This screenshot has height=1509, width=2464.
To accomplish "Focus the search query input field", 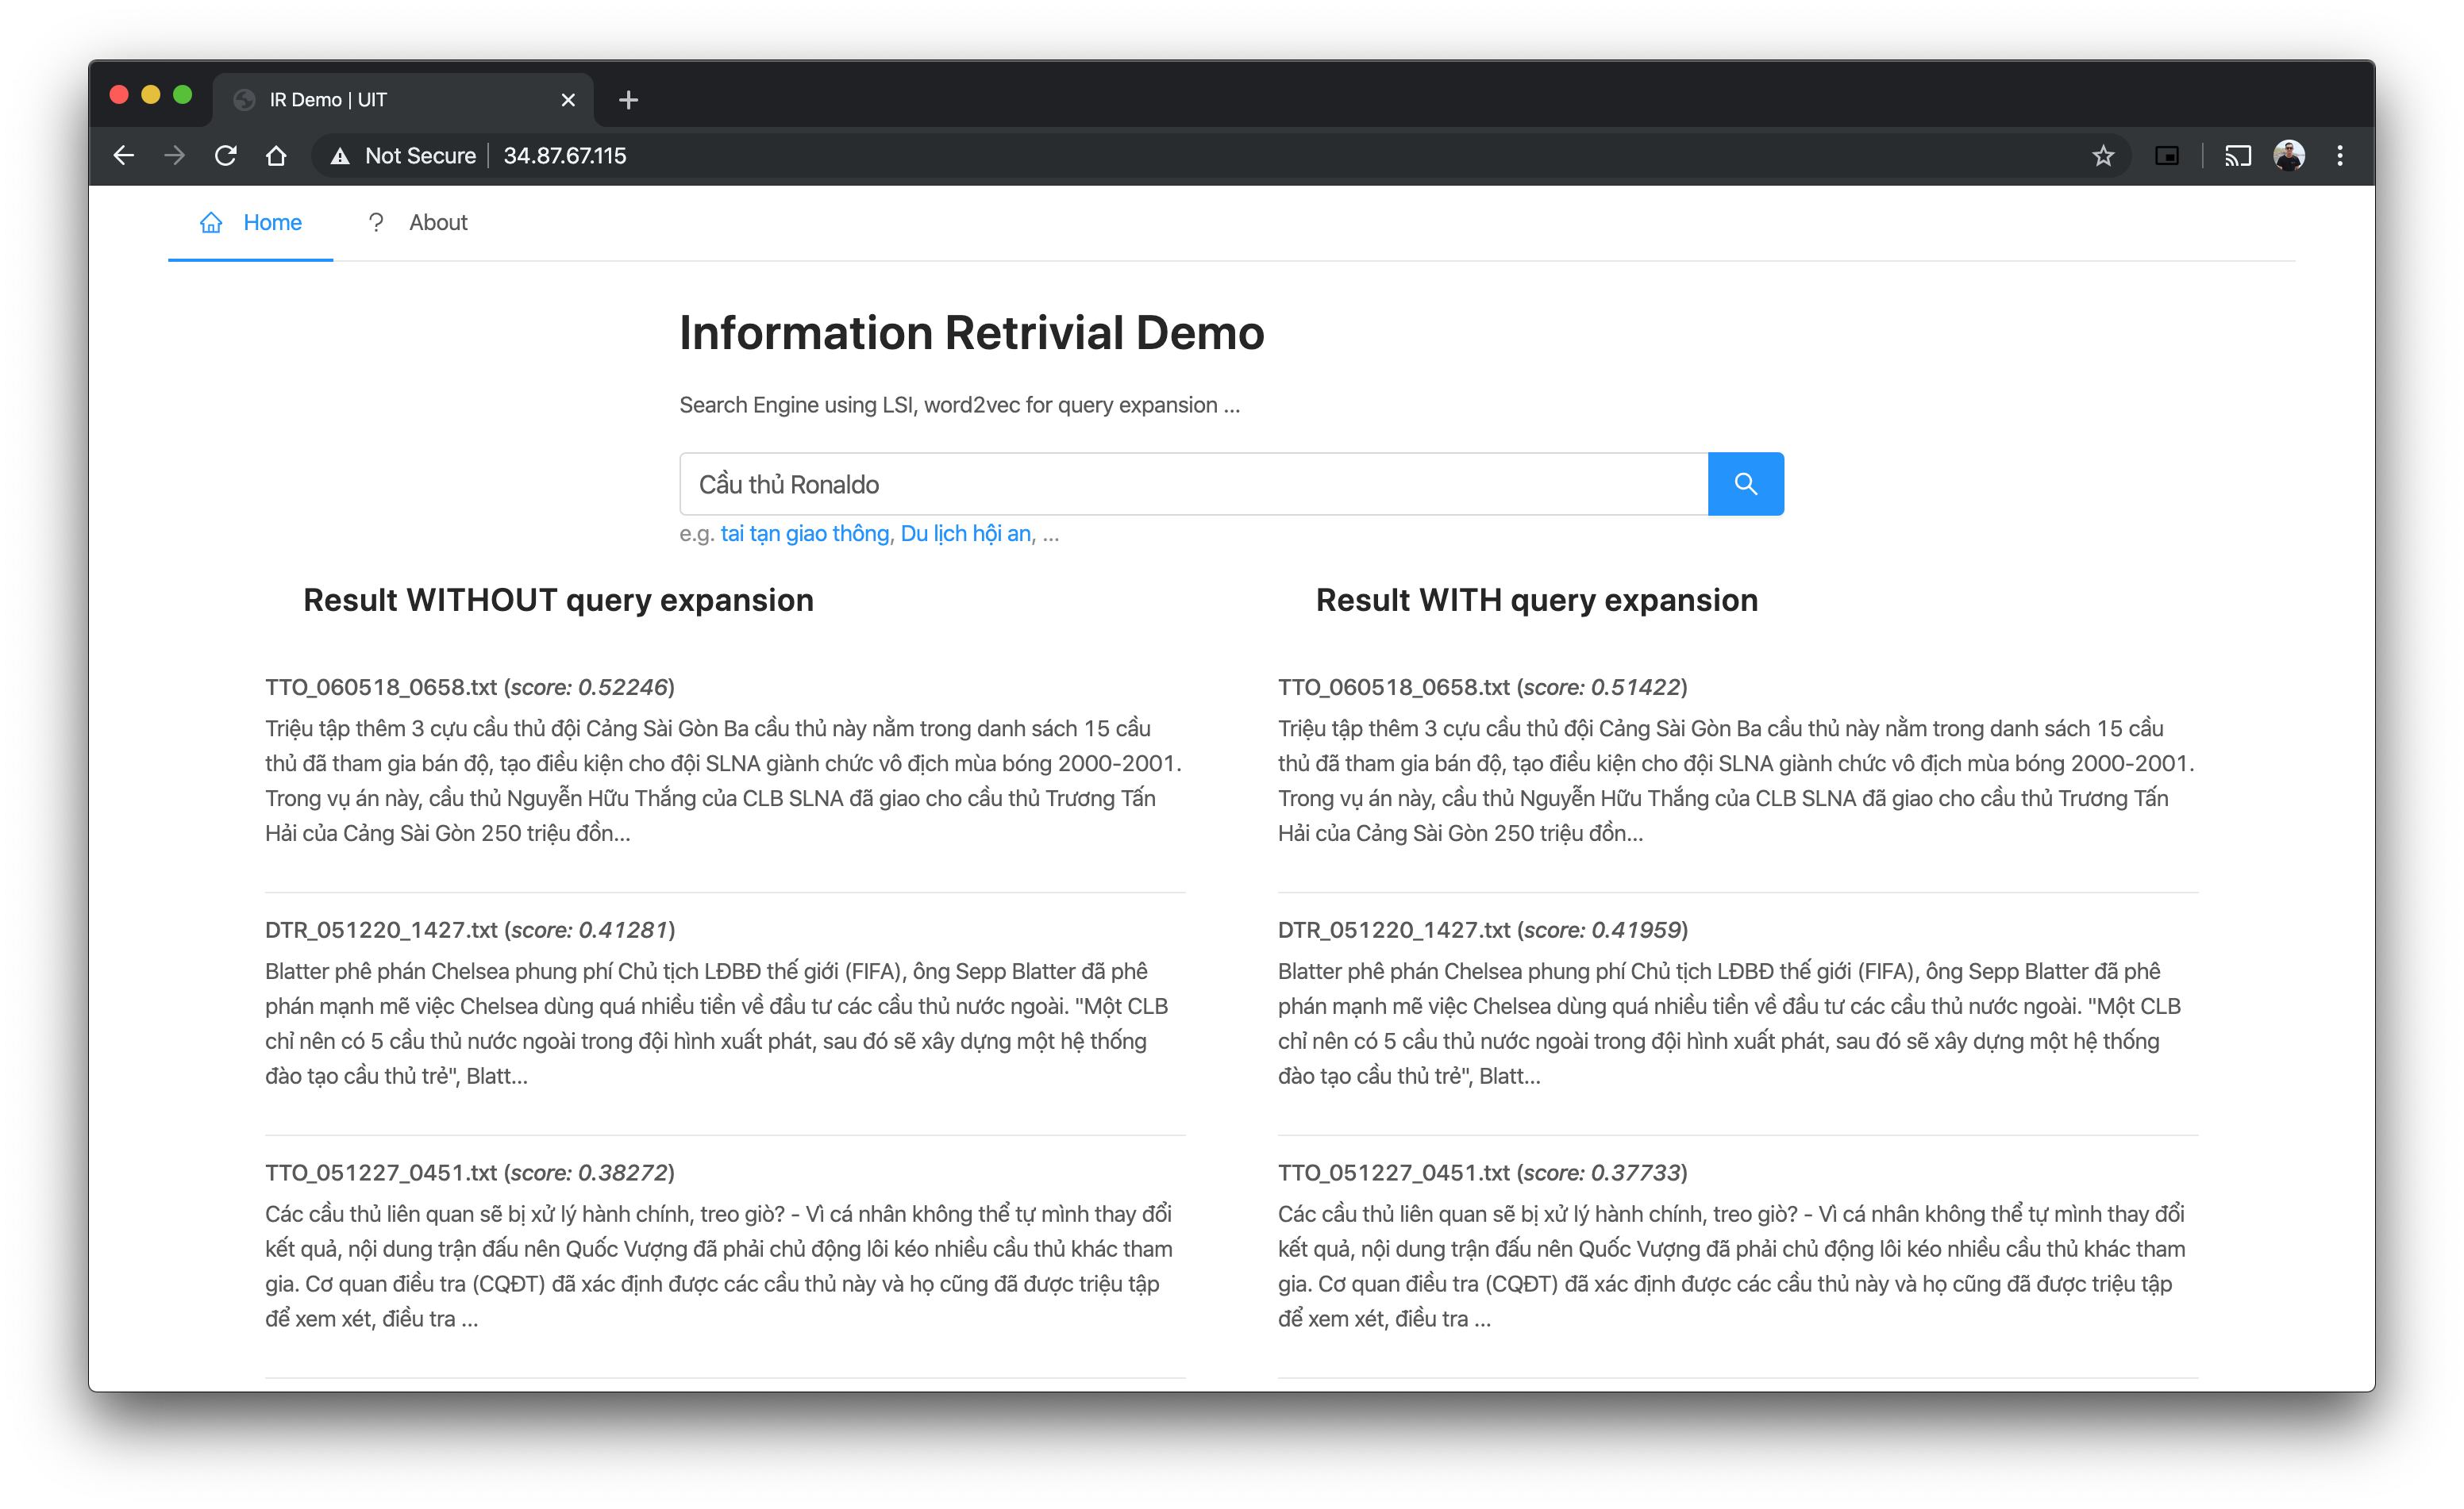I will click(1192, 485).
